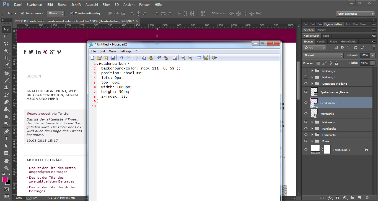Select the Pen tool

[6, 132]
